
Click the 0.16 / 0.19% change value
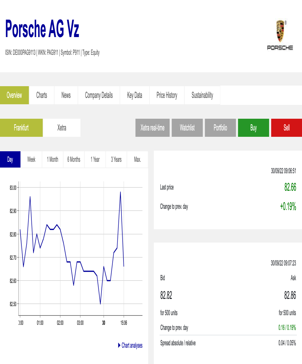[287, 328]
